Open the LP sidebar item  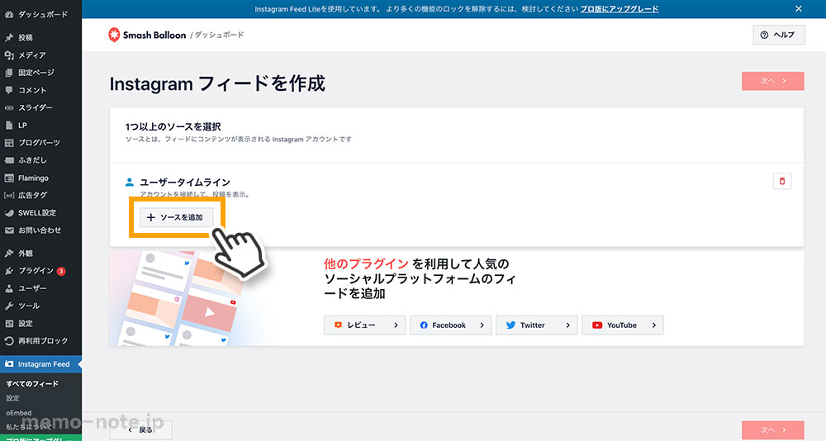tap(40, 125)
